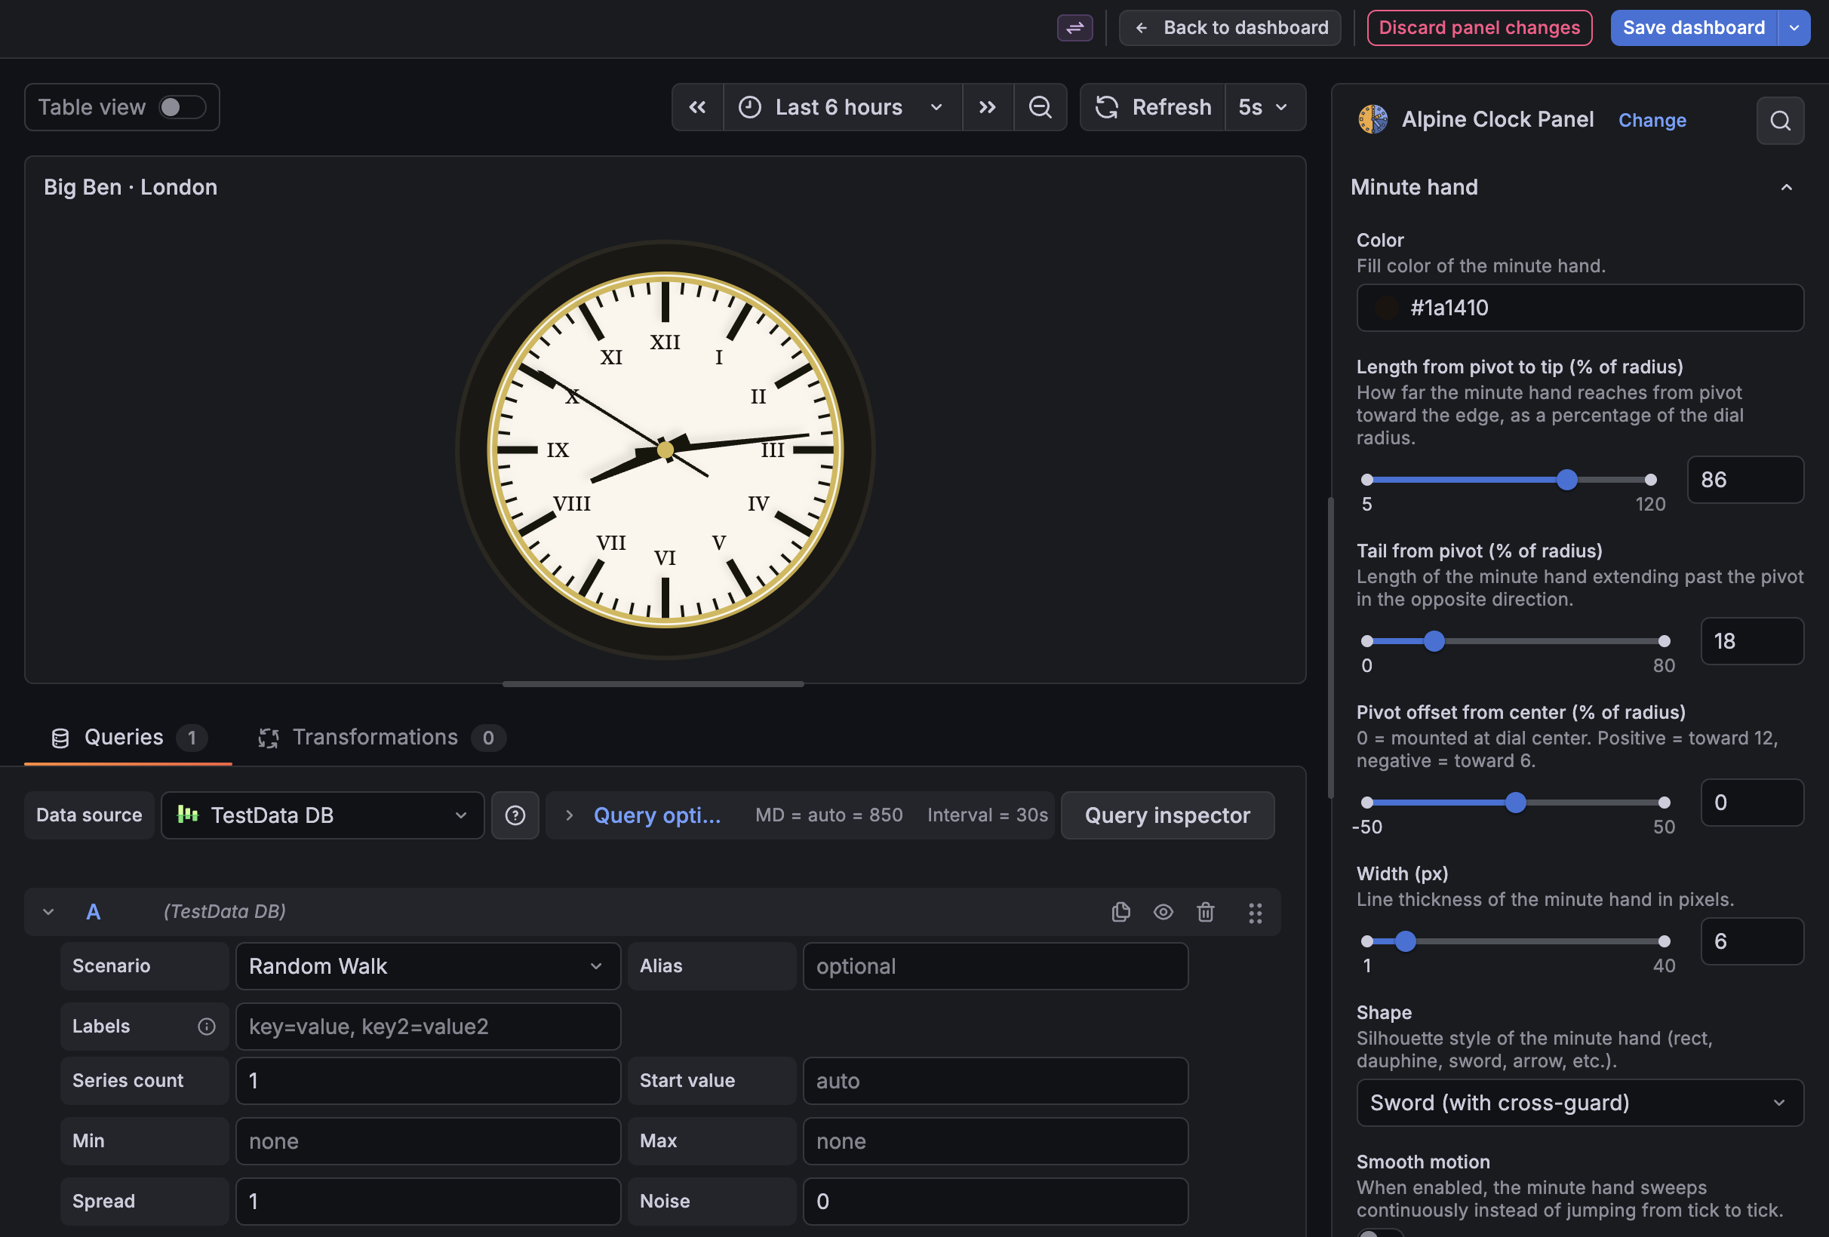Open Last 6 hours time range dropdown
Viewport: 1829px width, 1237px height.
pyautogui.click(x=842, y=107)
